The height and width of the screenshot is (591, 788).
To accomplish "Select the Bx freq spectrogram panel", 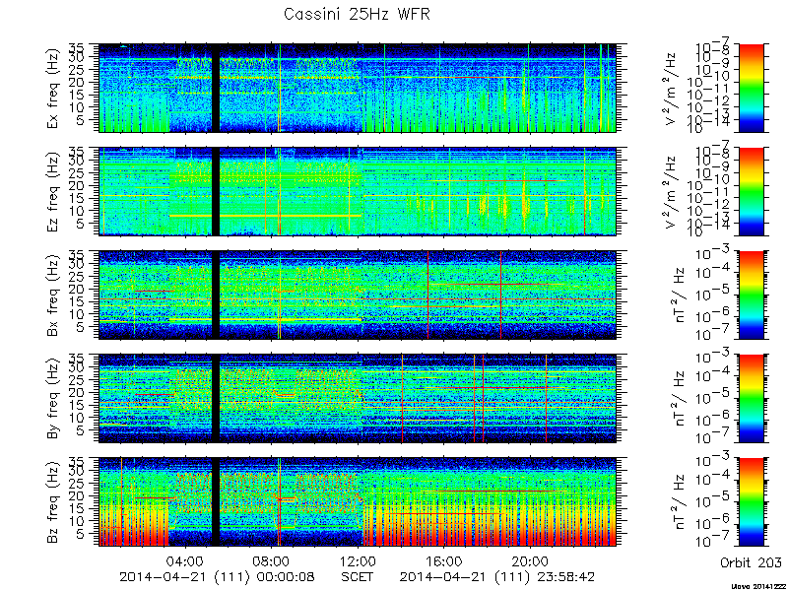I will (358, 295).
